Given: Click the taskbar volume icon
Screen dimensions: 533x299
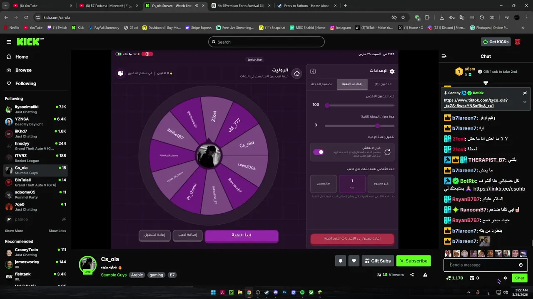Looking at the screenshot, I should pyautogui.click(x=505, y=292).
